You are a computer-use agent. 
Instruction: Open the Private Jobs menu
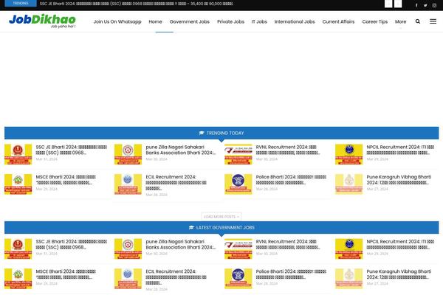pyautogui.click(x=230, y=21)
